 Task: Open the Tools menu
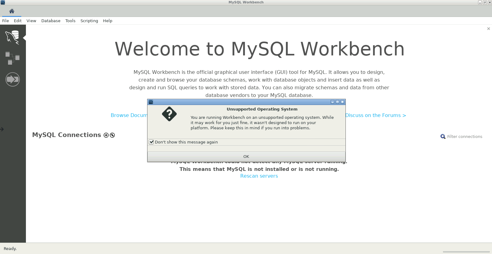pyautogui.click(x=70, y=21)
